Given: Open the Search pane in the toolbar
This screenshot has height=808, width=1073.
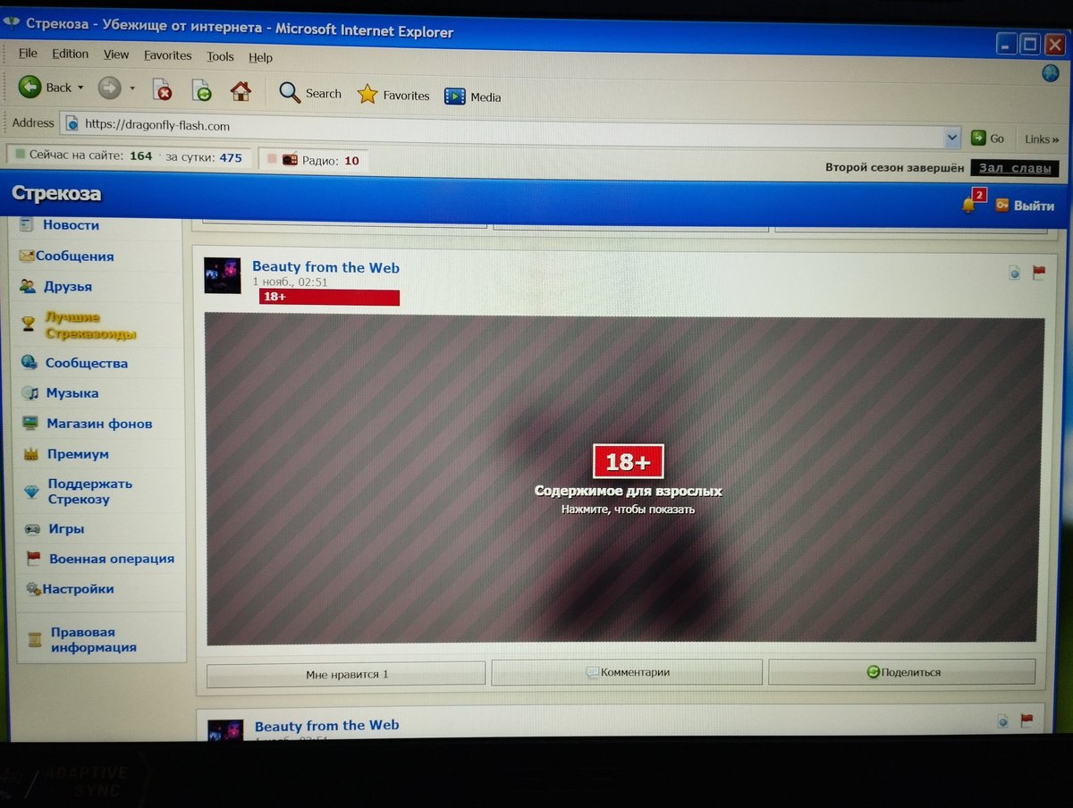Looking at the screenshot, I should [x=309, y=93].
